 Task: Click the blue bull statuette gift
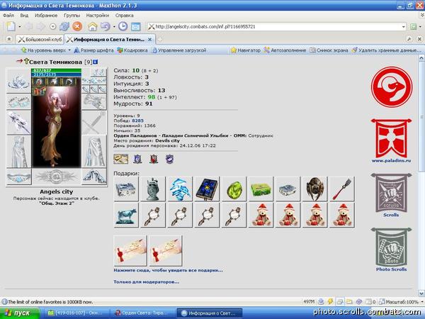point(126,215)
